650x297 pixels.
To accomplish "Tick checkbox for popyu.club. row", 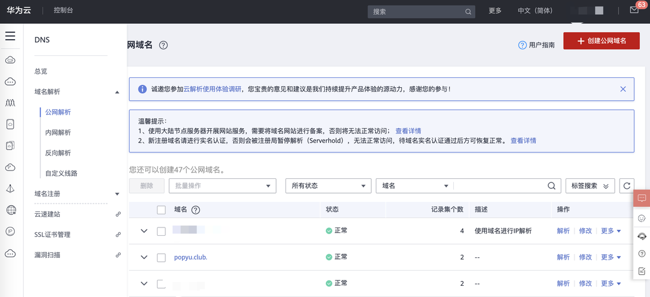I will 161,257.
